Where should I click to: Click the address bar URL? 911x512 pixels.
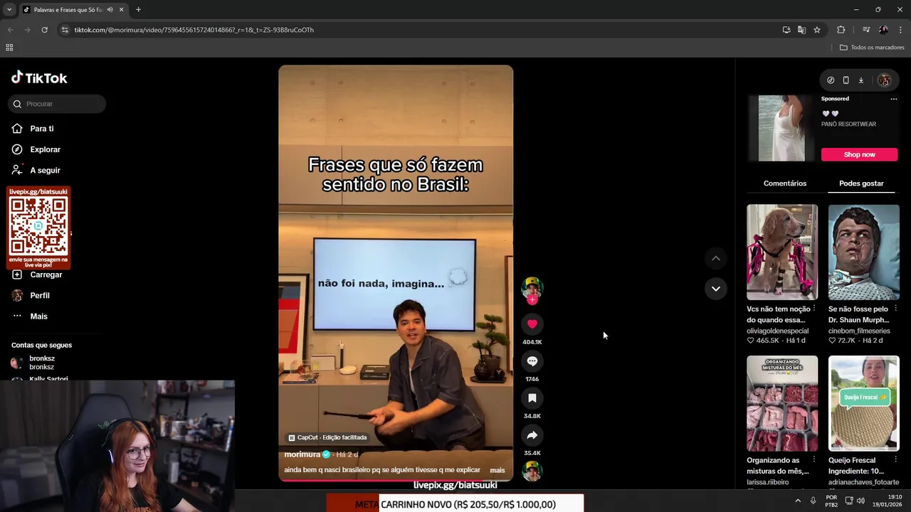[x=194, y=30]
